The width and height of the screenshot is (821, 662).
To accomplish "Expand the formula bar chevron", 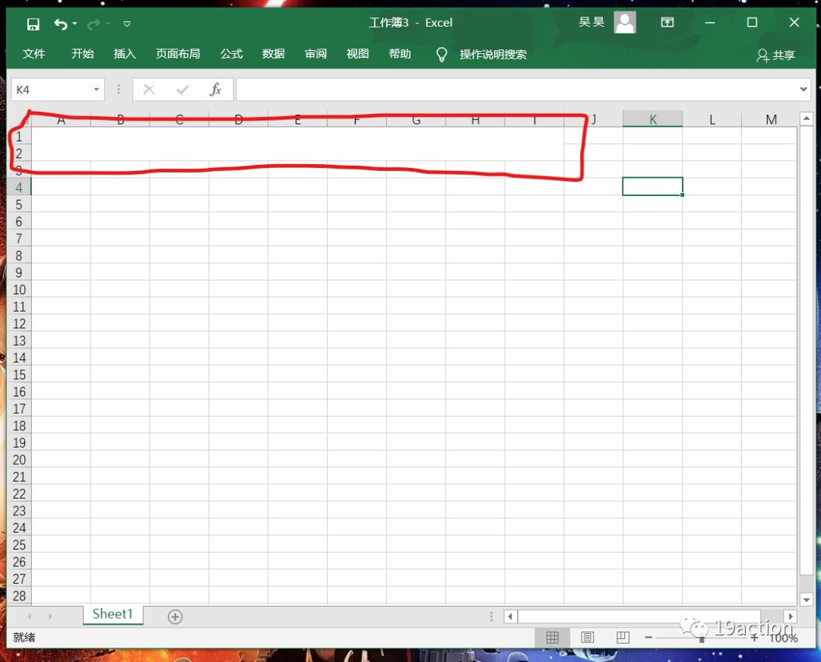I will tap(804, 90).
